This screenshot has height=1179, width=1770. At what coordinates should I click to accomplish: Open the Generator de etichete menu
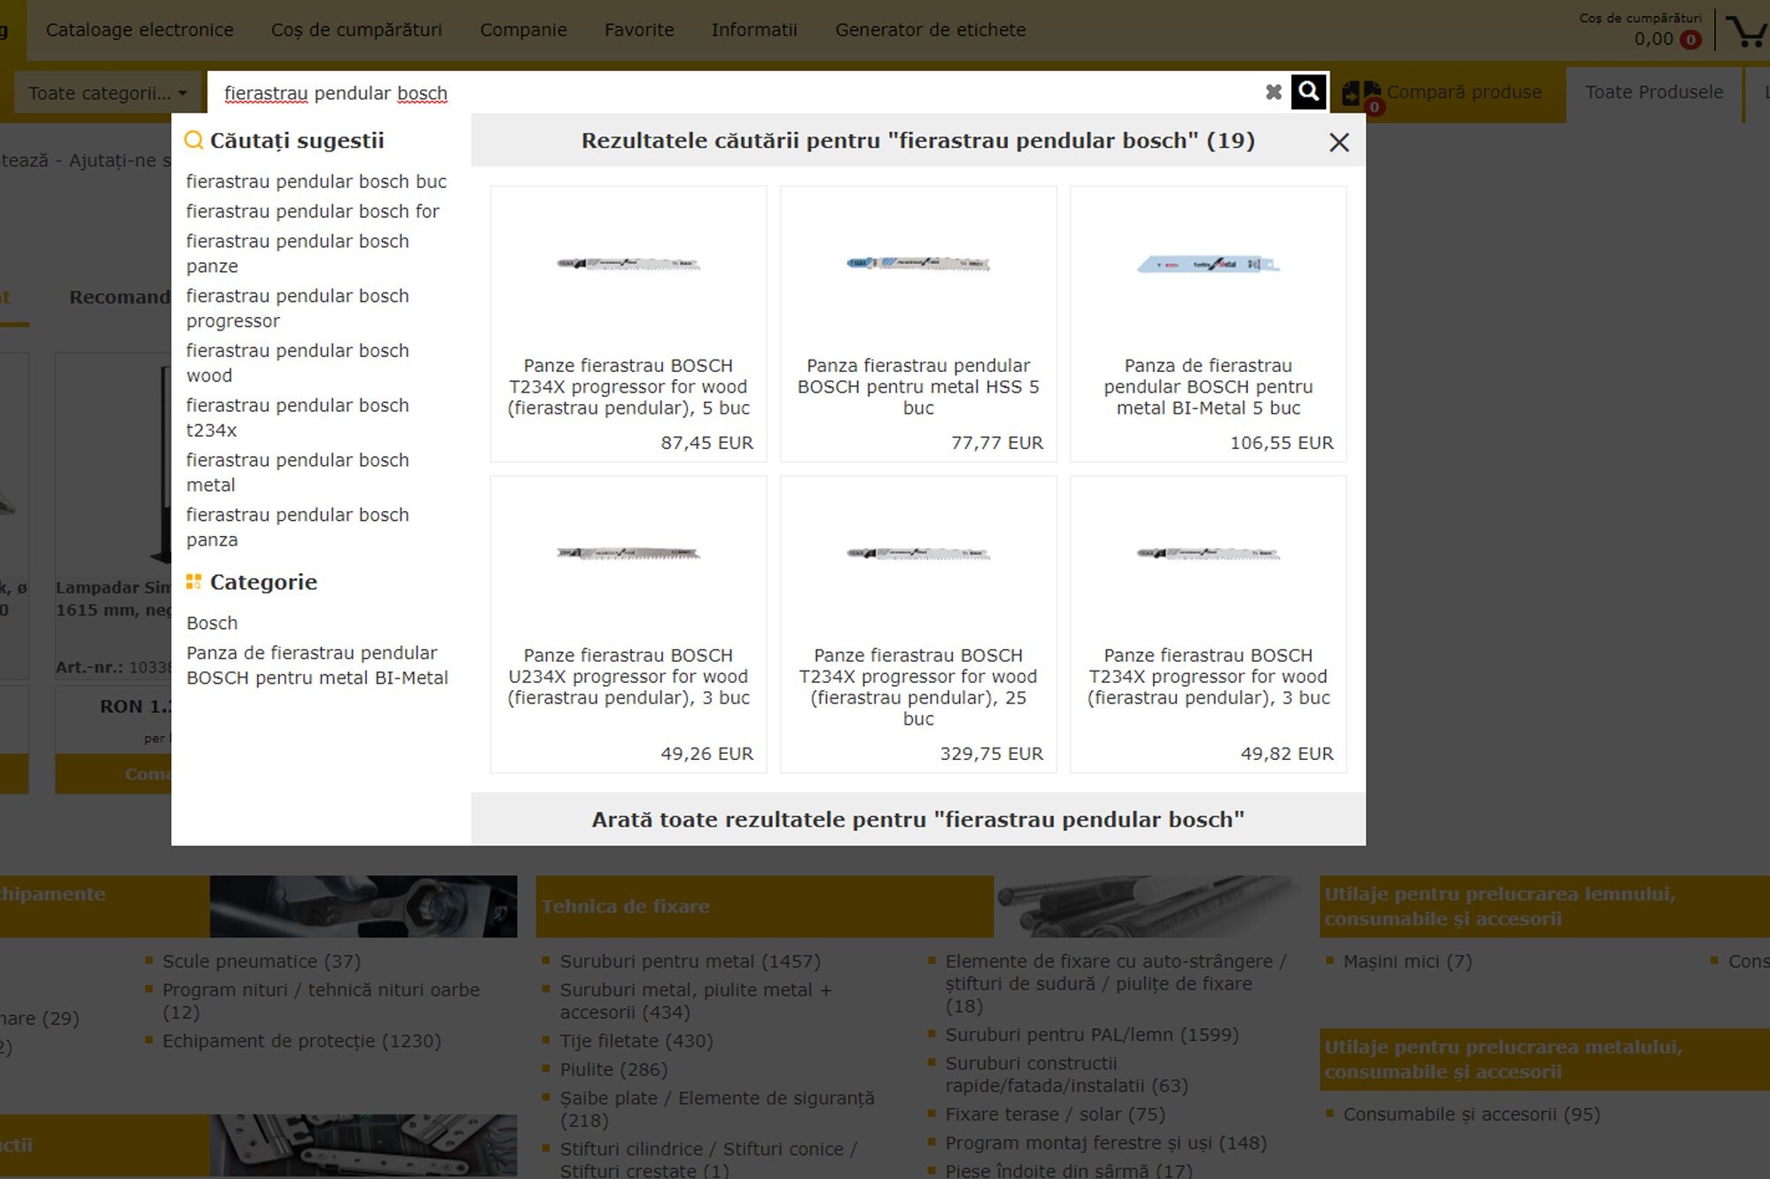(x=930, y=29)
